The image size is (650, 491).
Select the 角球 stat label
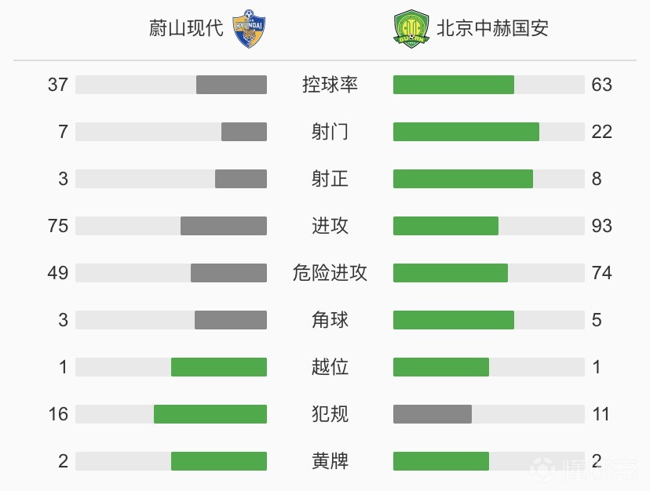pos(330,320)
